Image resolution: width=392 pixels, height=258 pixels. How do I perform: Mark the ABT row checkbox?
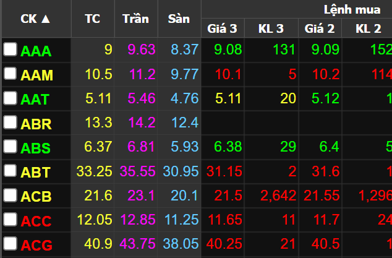click(10, 171)
